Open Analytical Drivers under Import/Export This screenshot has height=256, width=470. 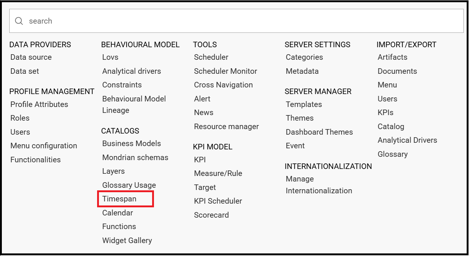407,140
